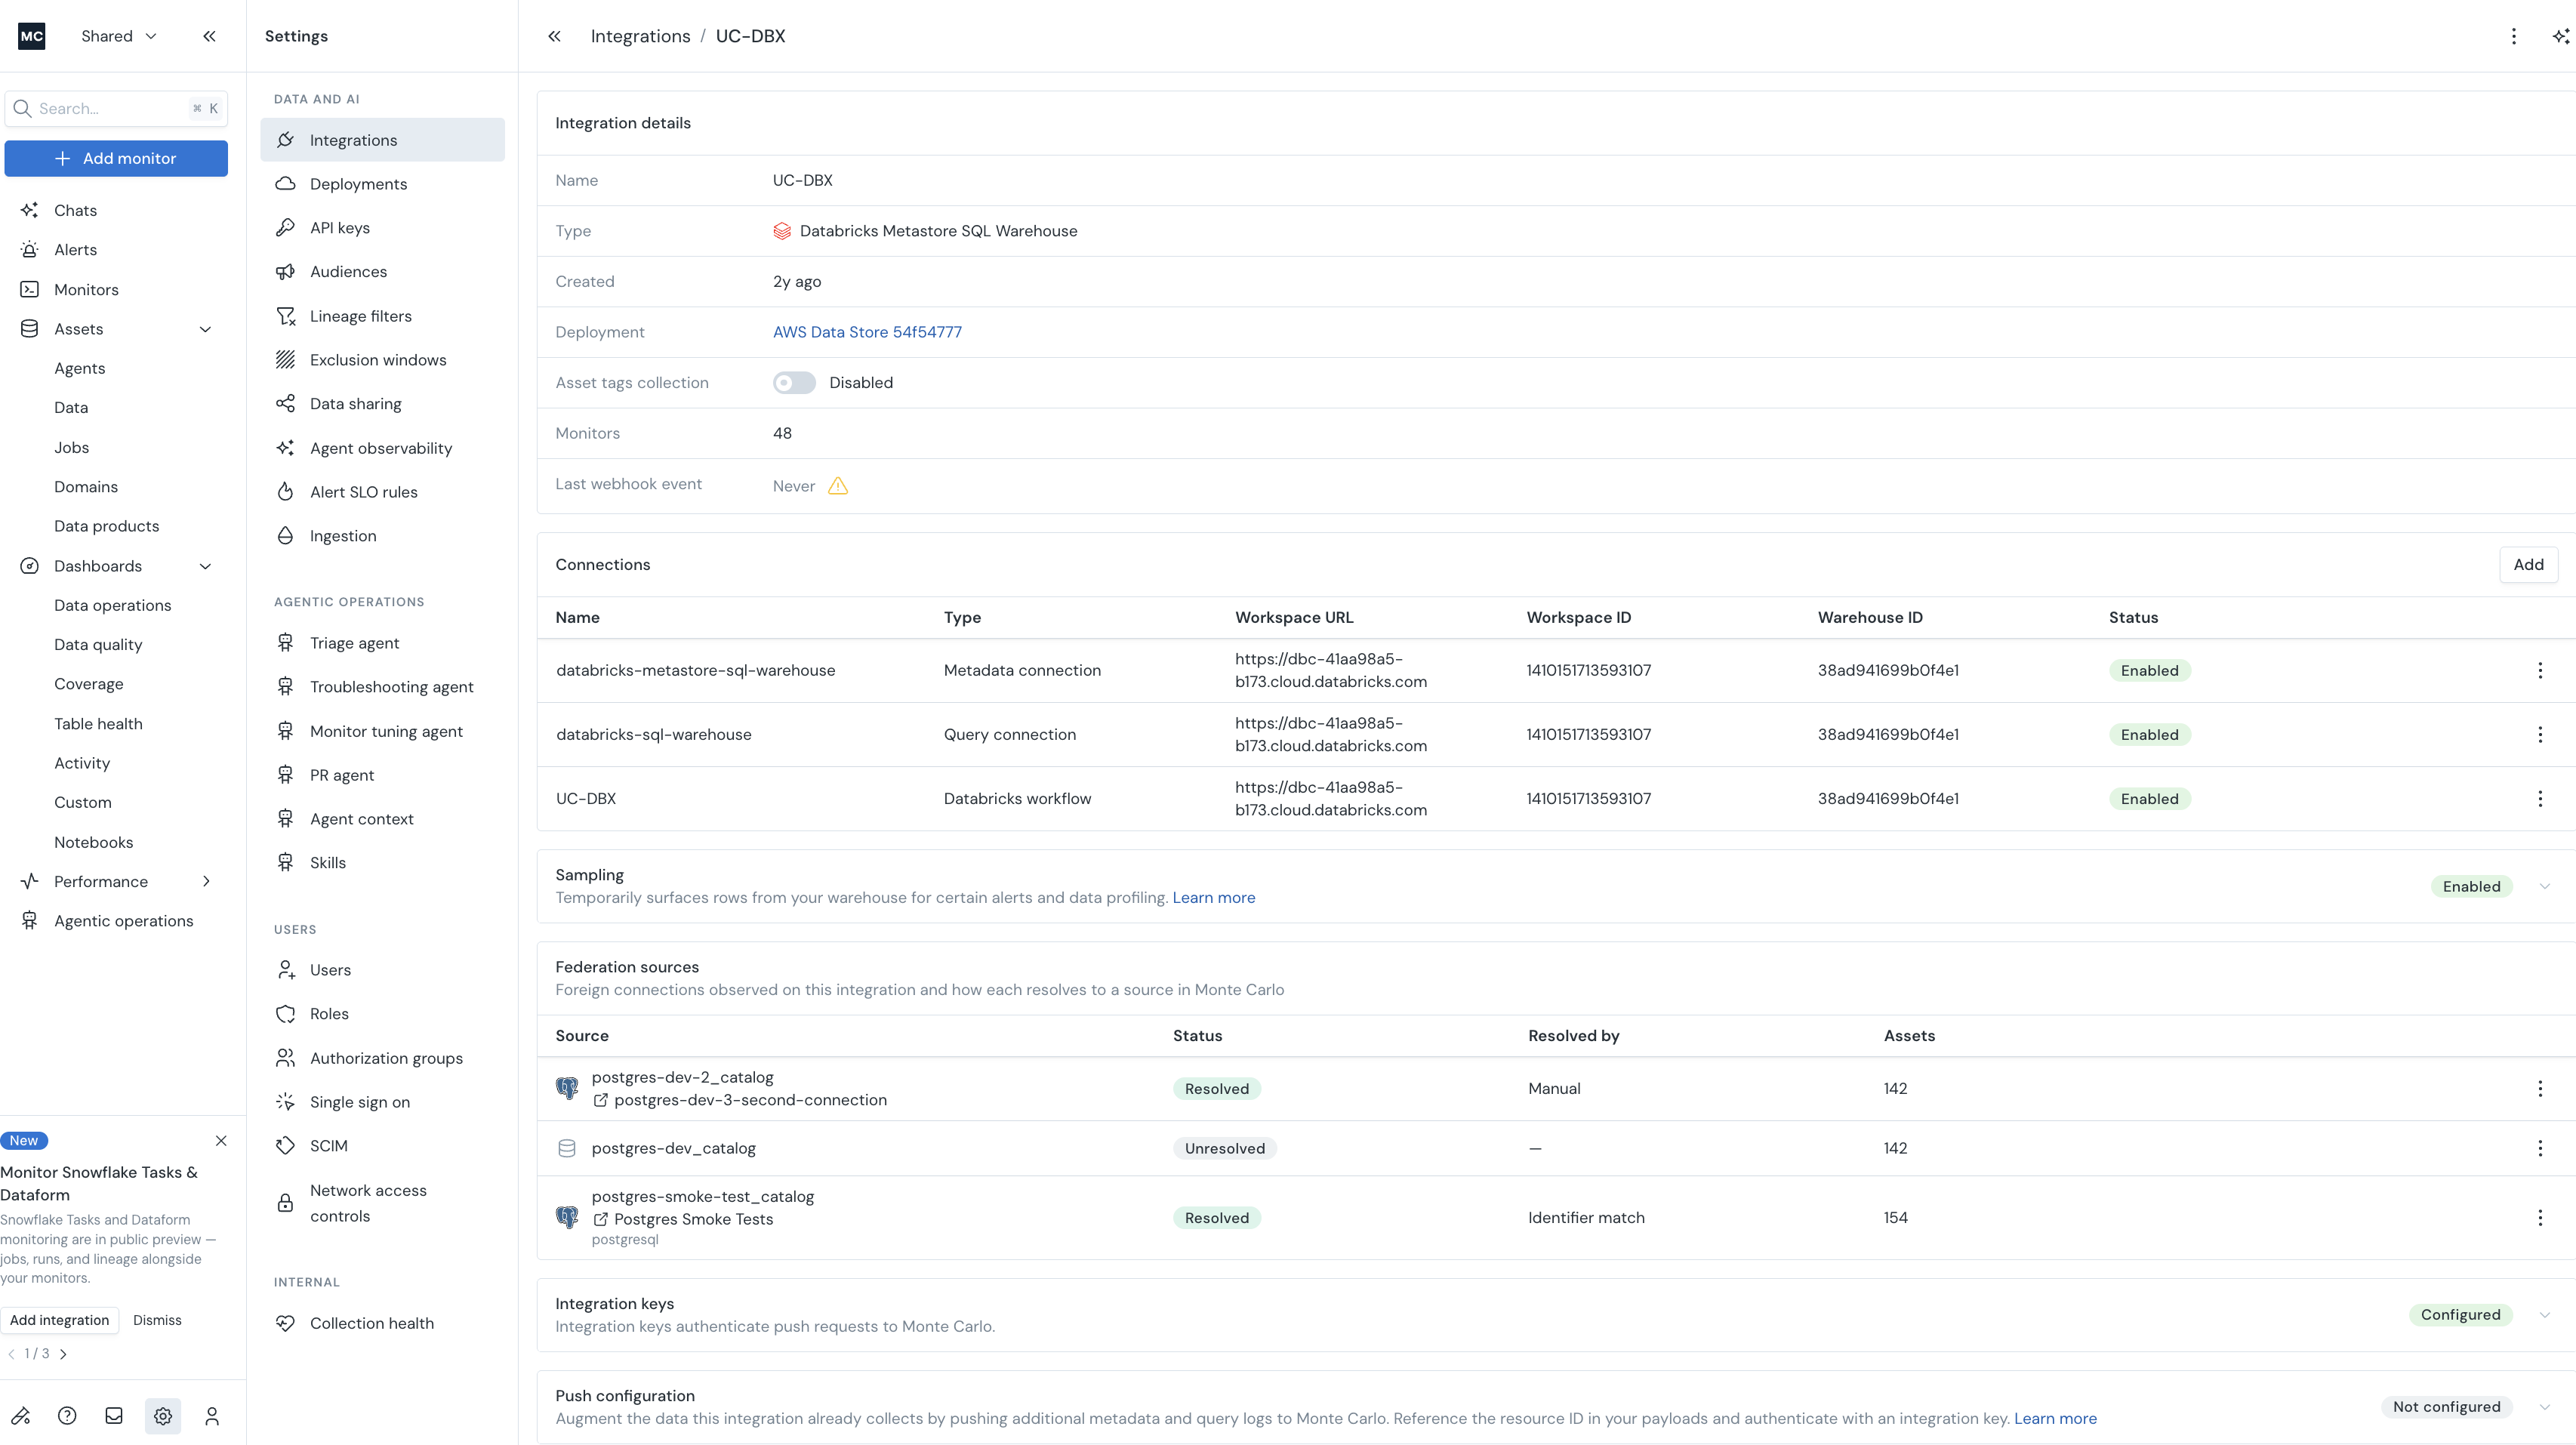Click the Postgres icon for postgres-dev-2_catalog
The width and height of the screenshot is (2576, 1445).
pyautogui.click(x=567, y=1088)
